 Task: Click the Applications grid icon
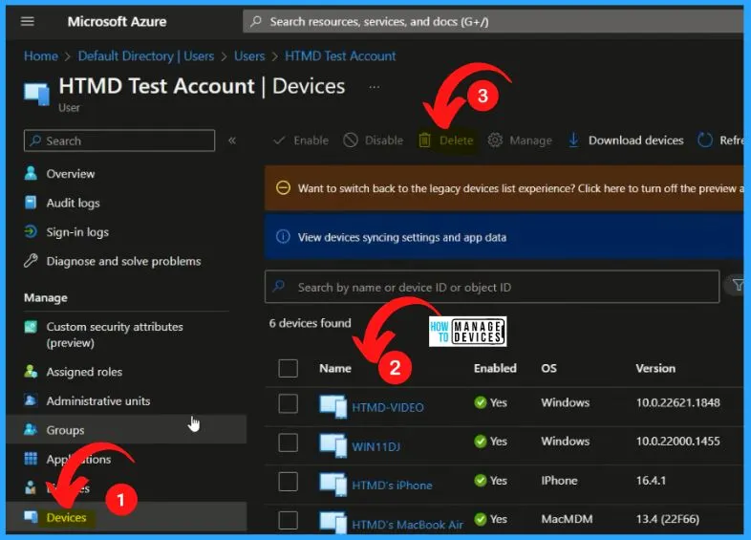[x=31, y=459]
